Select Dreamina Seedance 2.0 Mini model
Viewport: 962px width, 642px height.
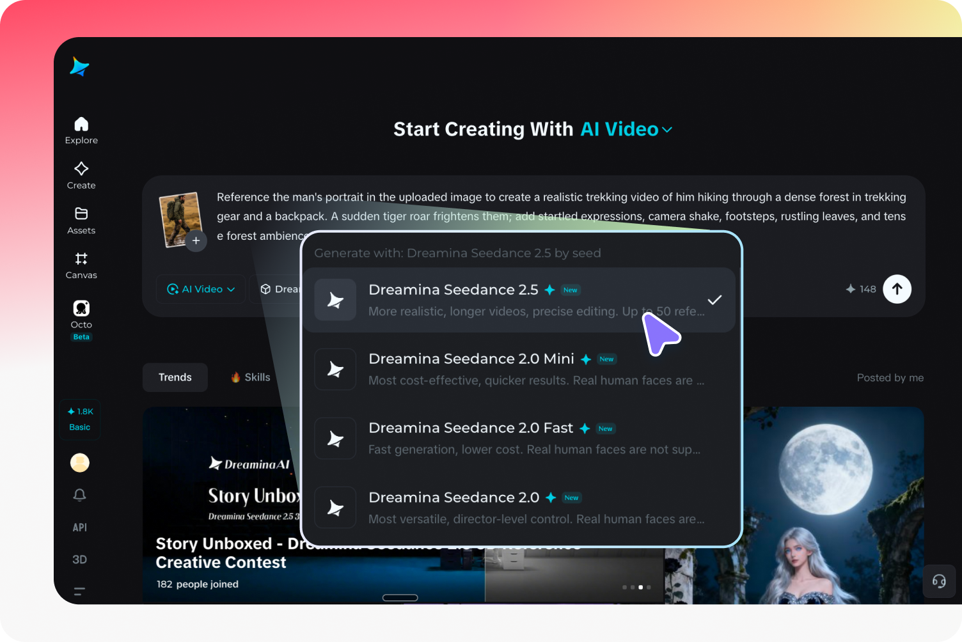(519, 369)
